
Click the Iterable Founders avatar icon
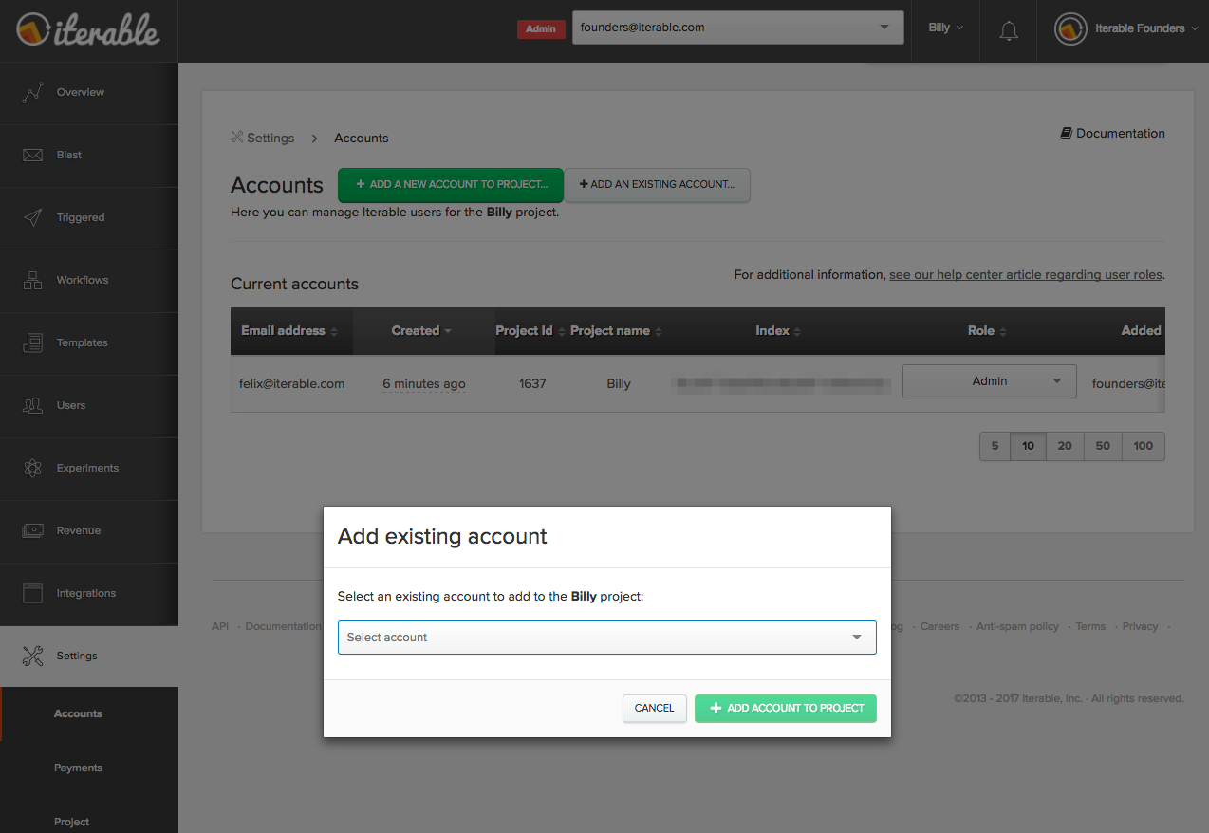[1070, 28]
